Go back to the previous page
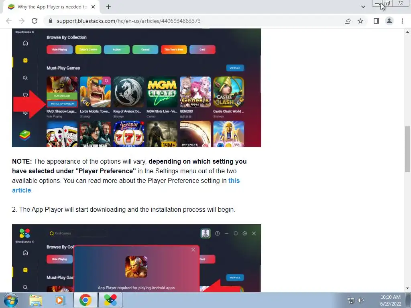Screen dimensions: 411x308 point(9,21)
